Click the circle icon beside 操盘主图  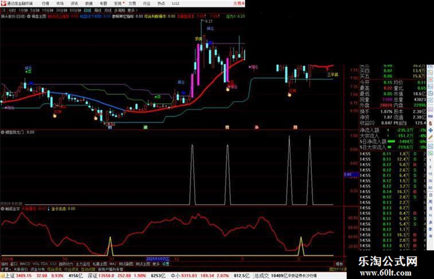(x=29, y=16)
